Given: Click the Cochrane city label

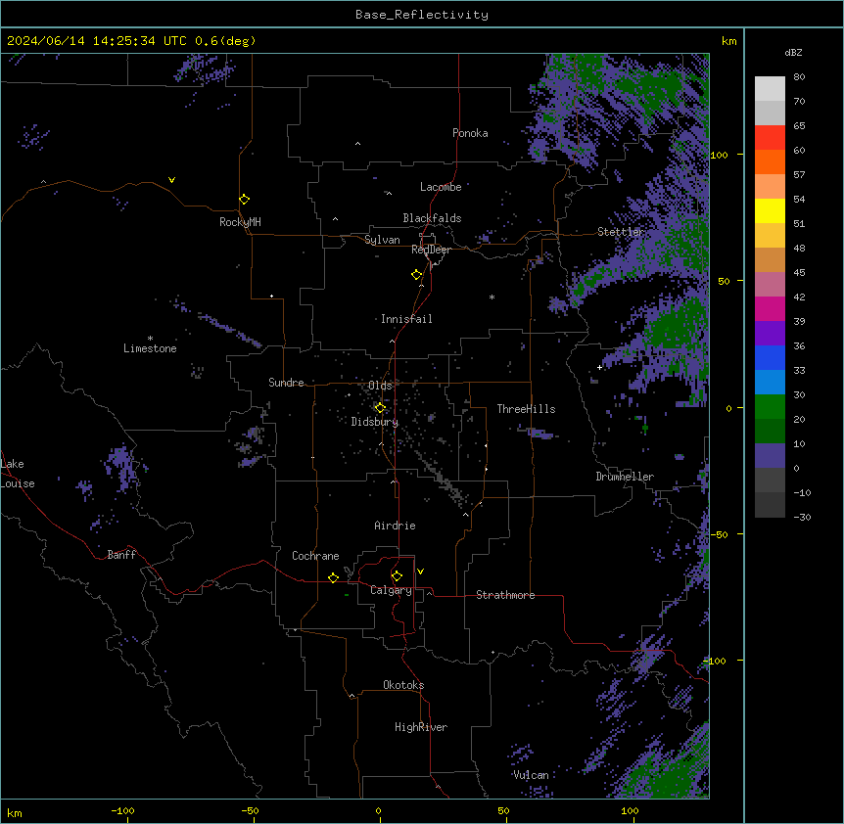Looking at the screenshot, I should [315, 556].
